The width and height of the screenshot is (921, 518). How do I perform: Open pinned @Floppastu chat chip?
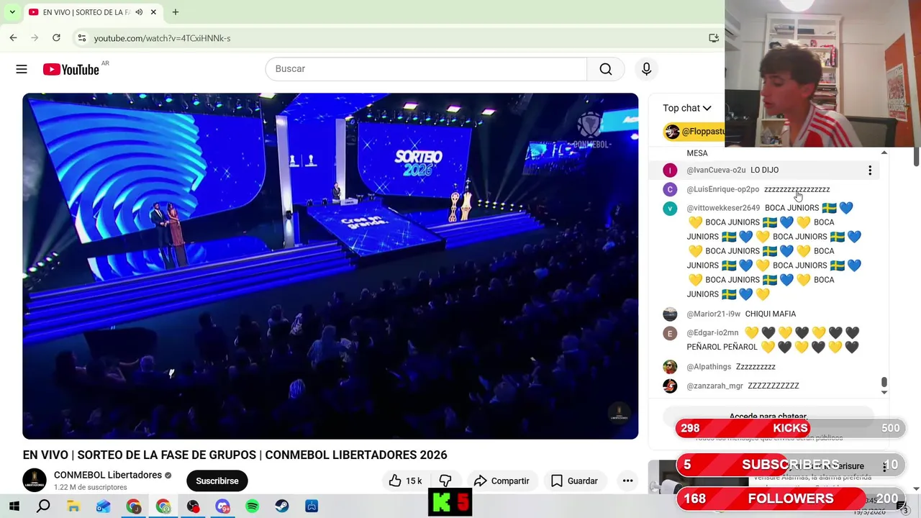[x=695, y=132]
